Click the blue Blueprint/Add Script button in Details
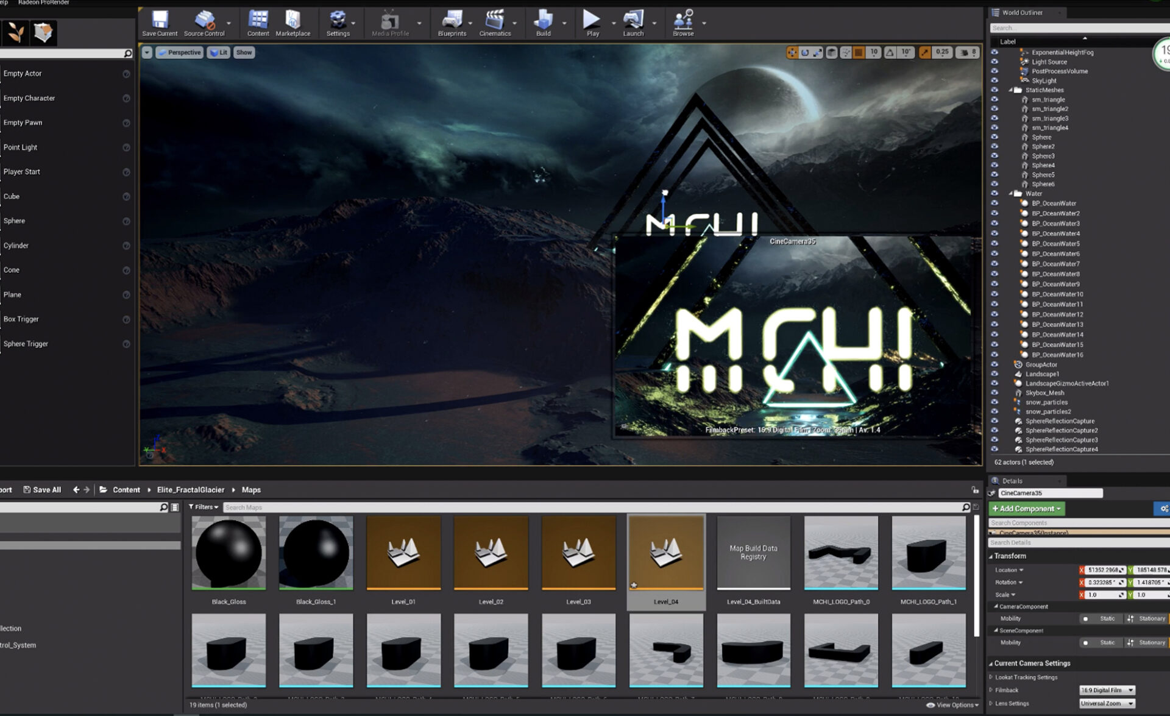 click(1162, 508)
